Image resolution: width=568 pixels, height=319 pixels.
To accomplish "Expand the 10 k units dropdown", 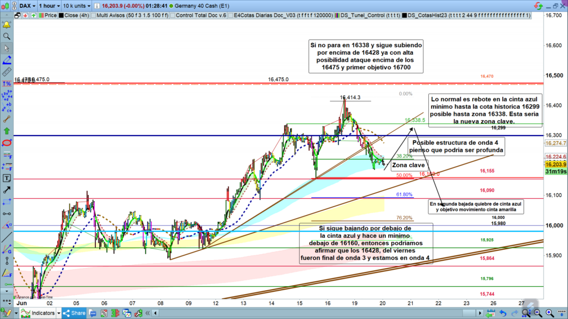I will pos(77,5).
